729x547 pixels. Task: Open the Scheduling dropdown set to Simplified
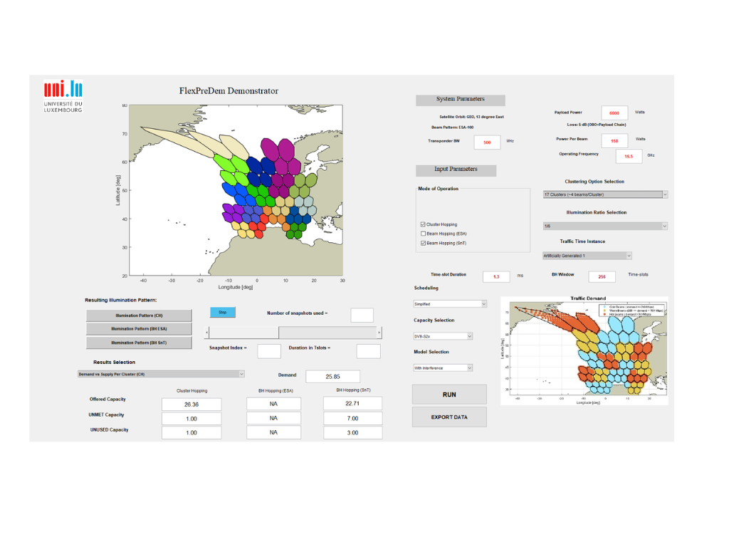[x=450, y=303]
